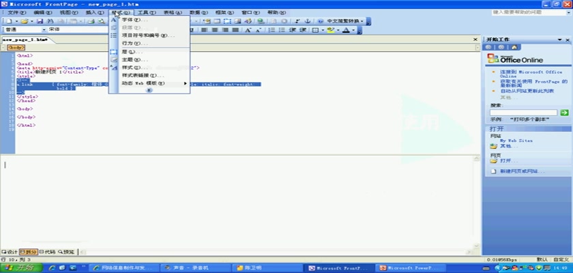The image size is (573, 273).
Task: Open the 工具 menu
Action: tap(147, 12)
